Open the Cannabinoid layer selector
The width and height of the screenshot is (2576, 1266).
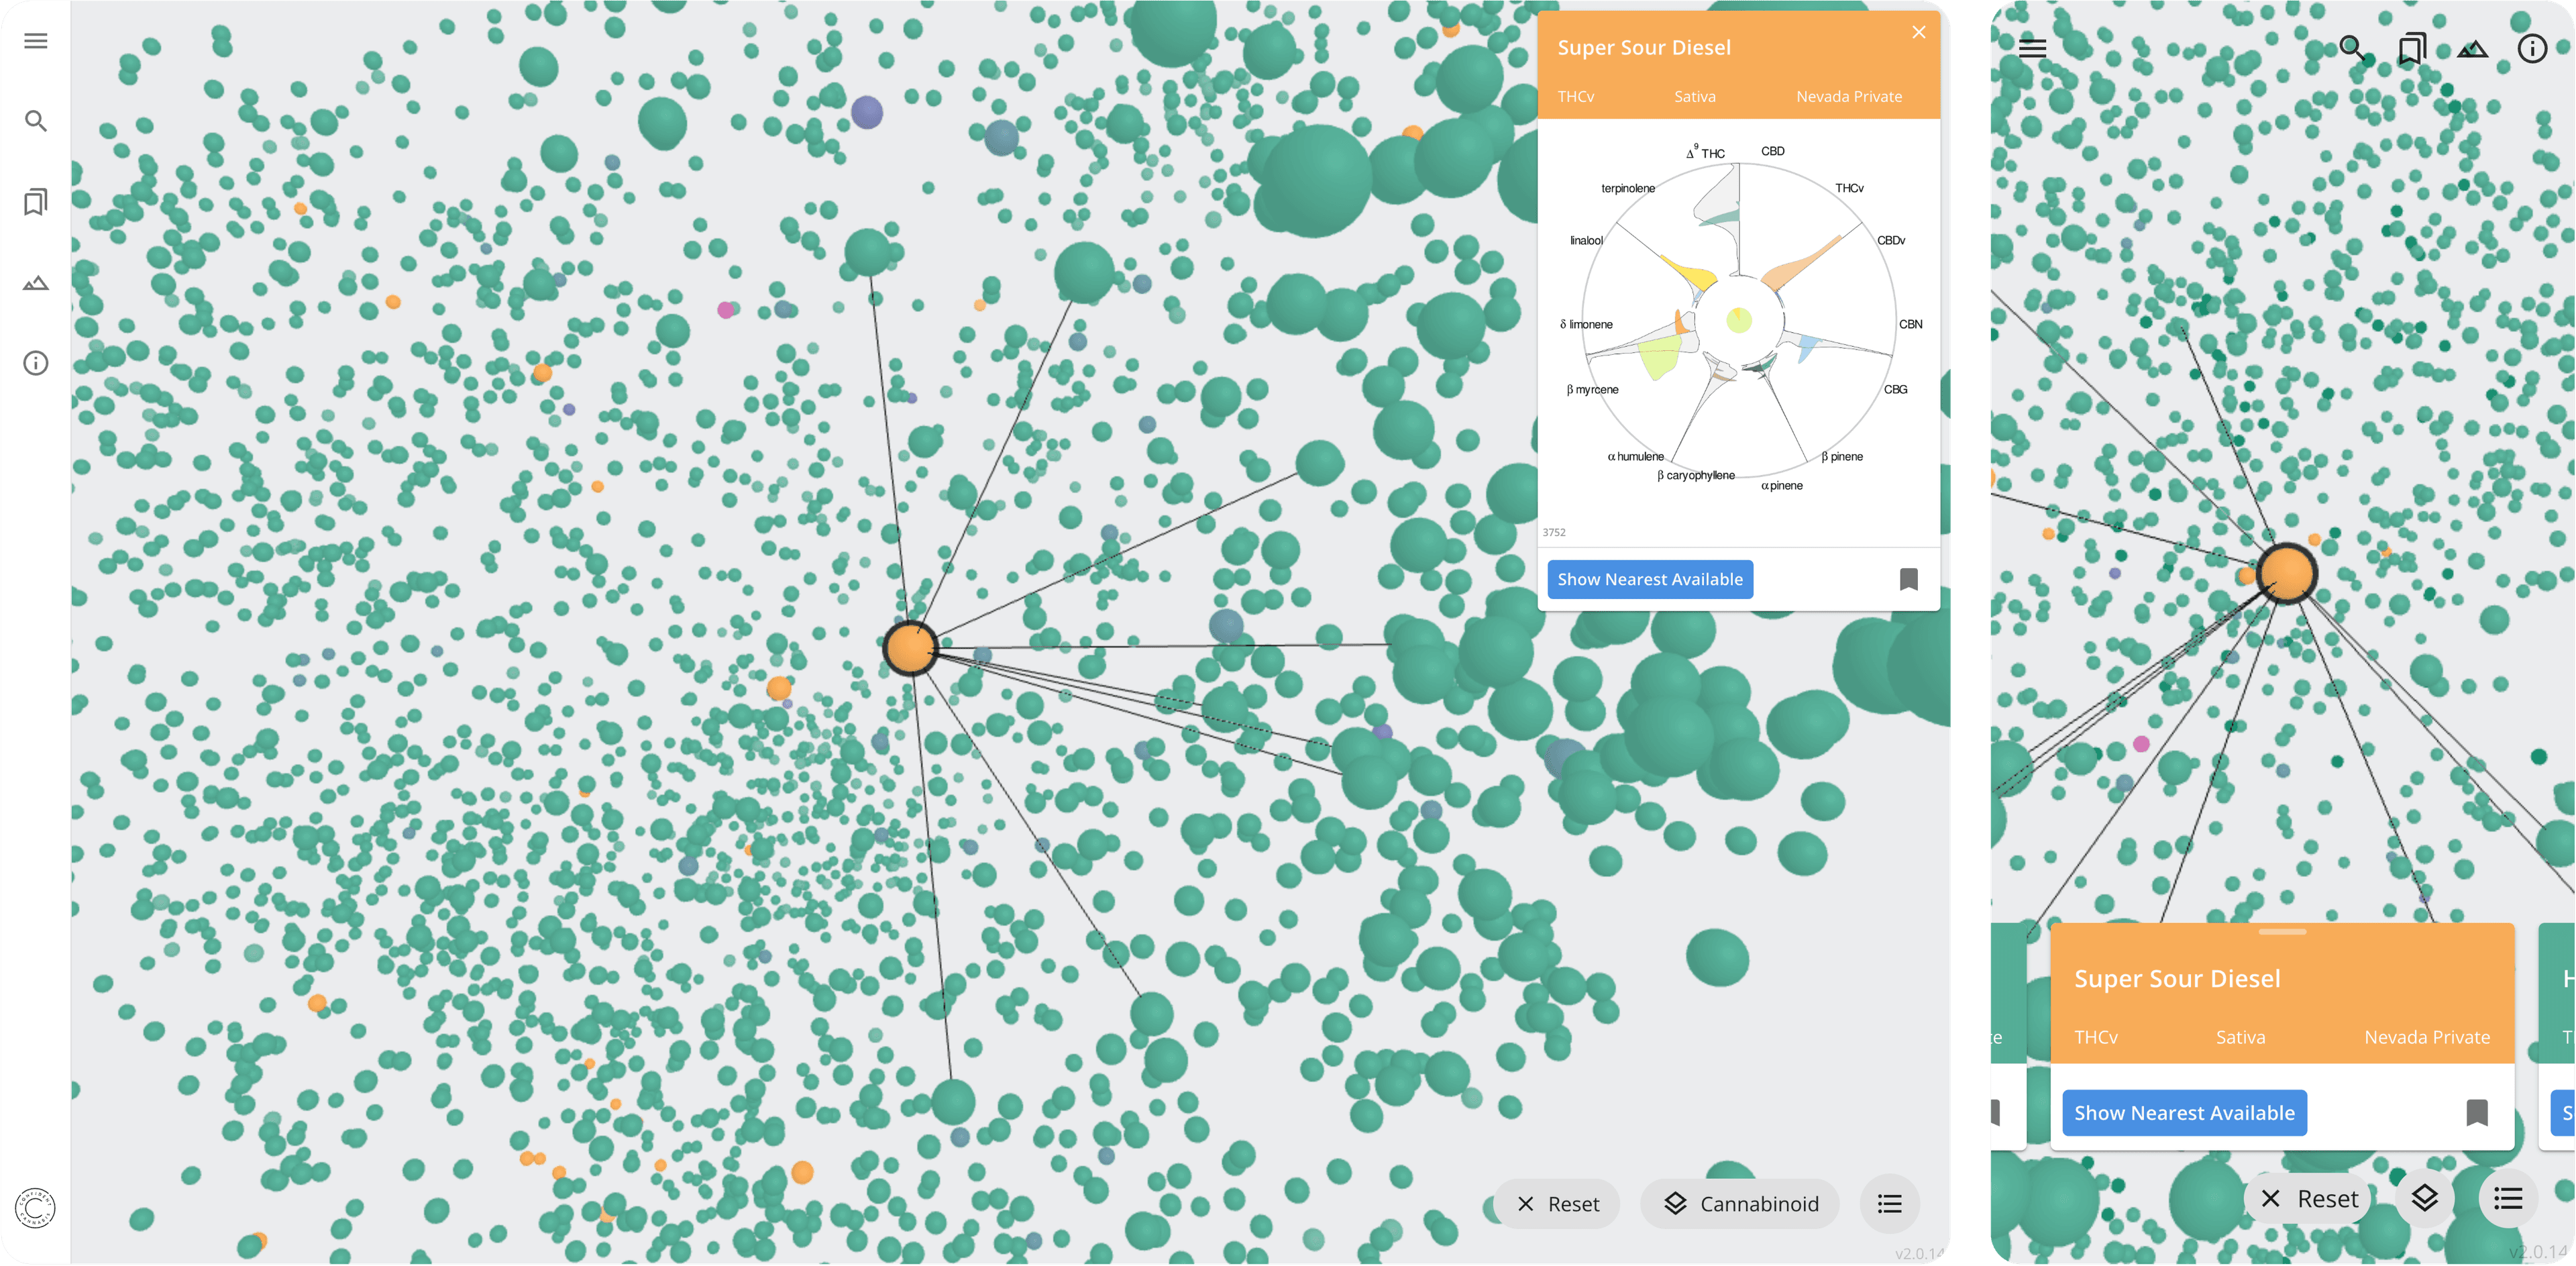pyautogui.click(x=1740, y=1204)
